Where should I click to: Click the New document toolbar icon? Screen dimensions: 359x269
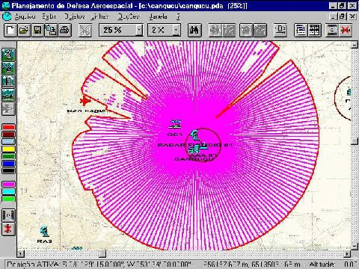pos(10,31)
